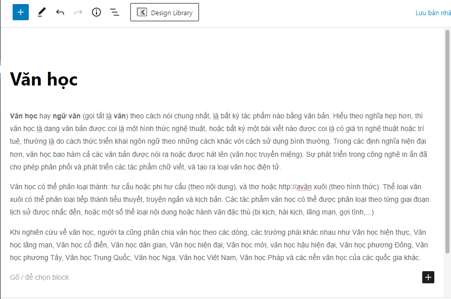Select paragraph starting Khi nghiên cứu về văn học
Screen dimensions: 451x299
pos(217,245)
